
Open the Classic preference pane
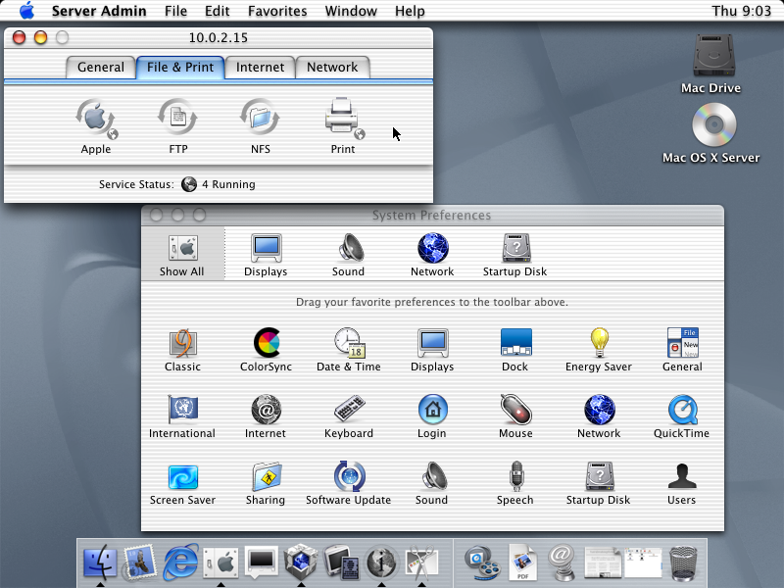tap(182, 350)
